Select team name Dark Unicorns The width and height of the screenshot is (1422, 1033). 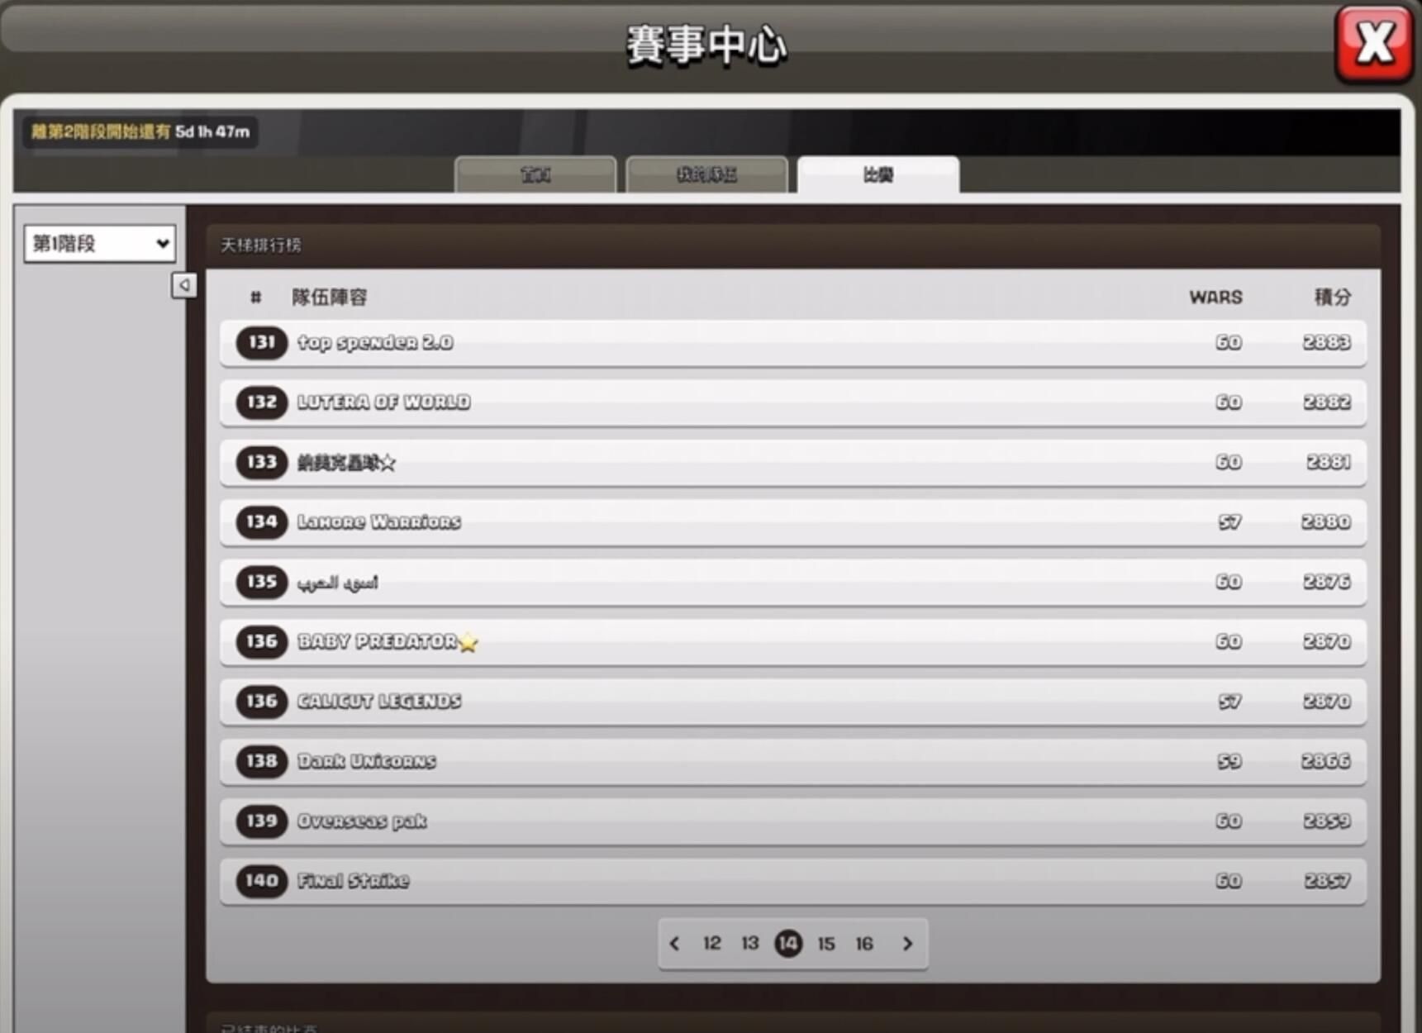point(366,761)
